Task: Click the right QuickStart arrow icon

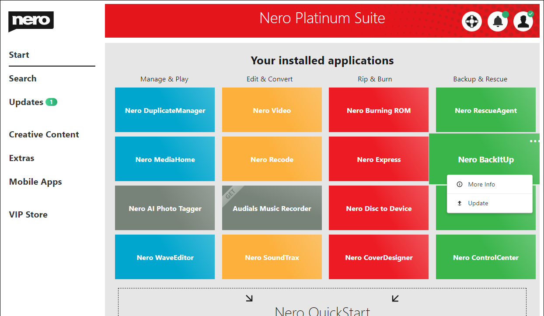Action: 395,298
